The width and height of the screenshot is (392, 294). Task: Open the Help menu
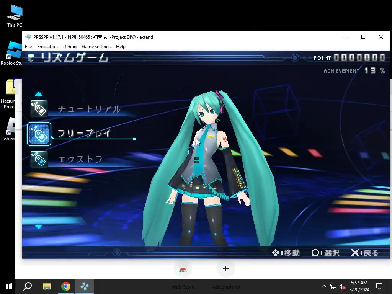pos(121,47)
